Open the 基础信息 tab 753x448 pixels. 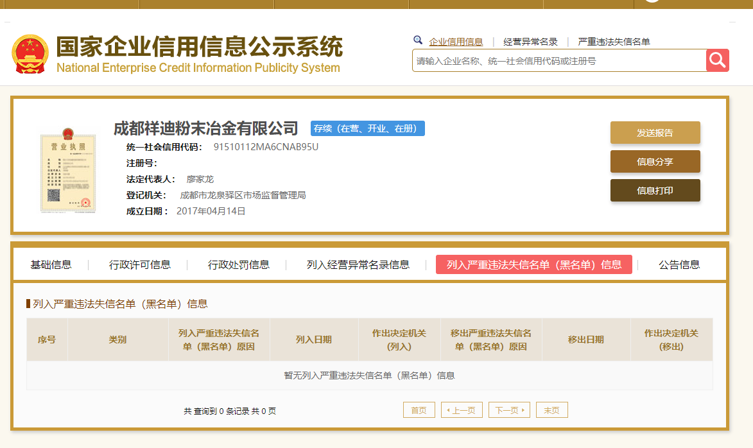click(x=51, y=264)
